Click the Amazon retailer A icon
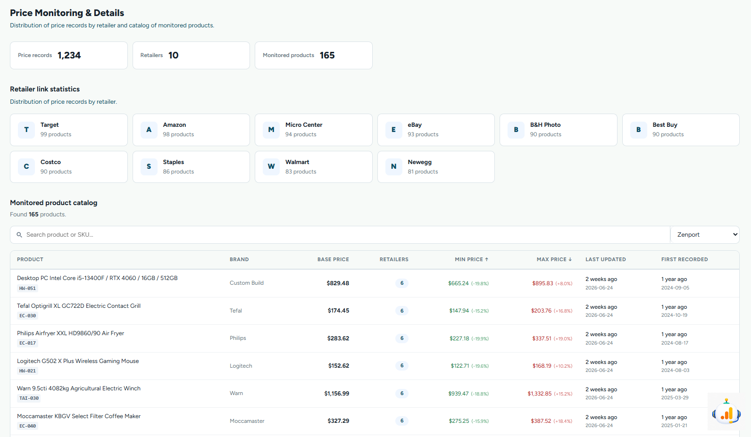The width and height of the screenshot is (751, 437). point(149,130)
